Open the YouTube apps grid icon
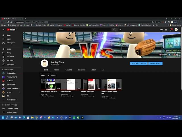 [x=166, y=30]
